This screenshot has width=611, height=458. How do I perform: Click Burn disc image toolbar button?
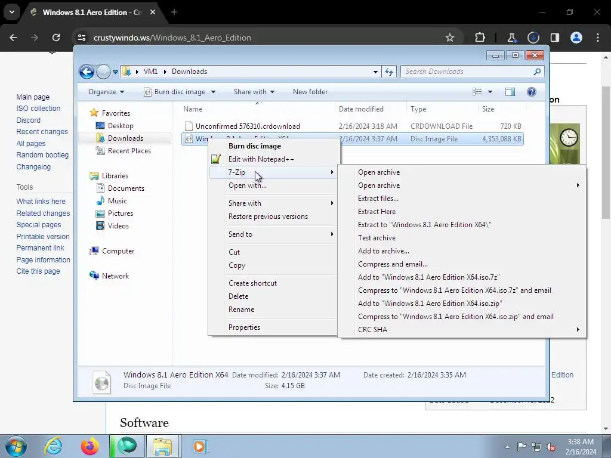[175, 92]
